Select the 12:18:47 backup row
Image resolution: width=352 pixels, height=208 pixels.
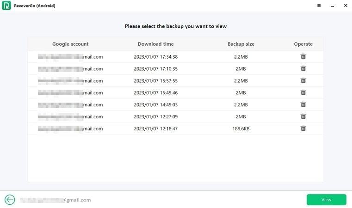tap(155, 129)
